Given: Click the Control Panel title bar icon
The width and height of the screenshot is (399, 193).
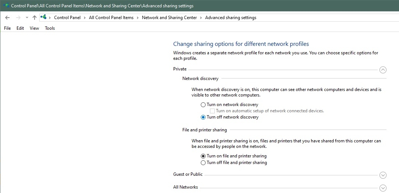Looking at the screenshot, I should coord(6,6).
